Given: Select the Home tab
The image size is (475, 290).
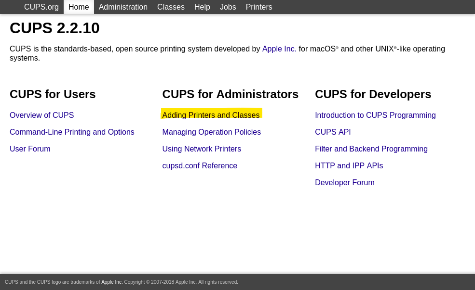Looking at the screenshot, I should [79, 7].
